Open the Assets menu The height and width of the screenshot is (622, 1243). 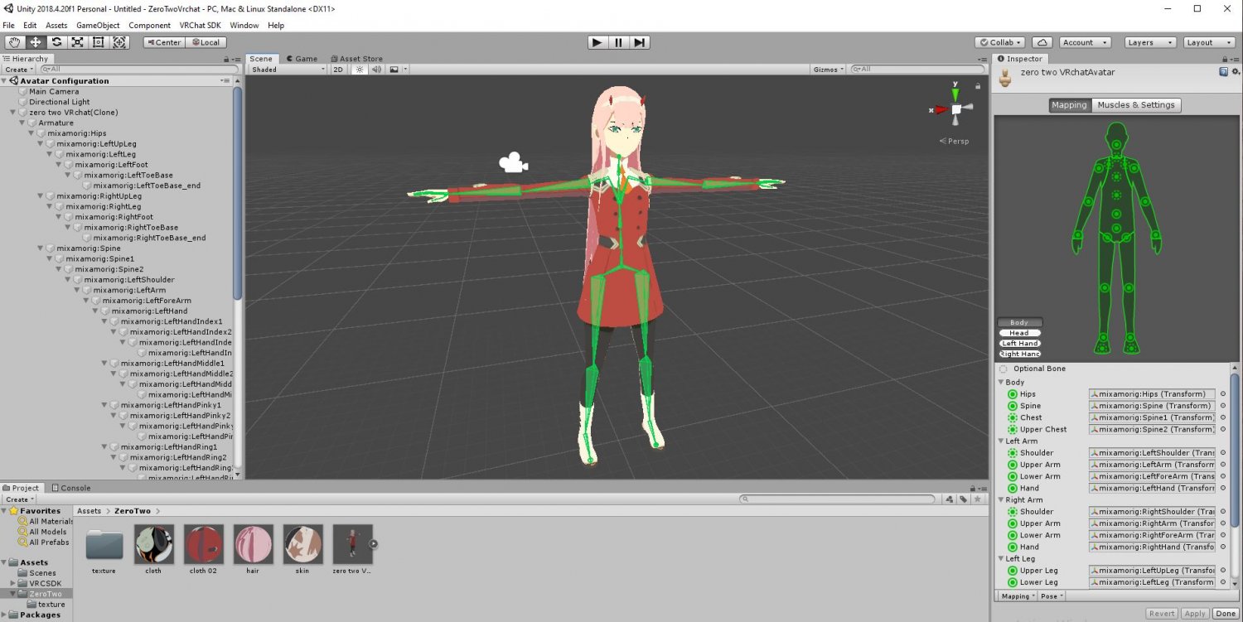[x=56, y=26]
